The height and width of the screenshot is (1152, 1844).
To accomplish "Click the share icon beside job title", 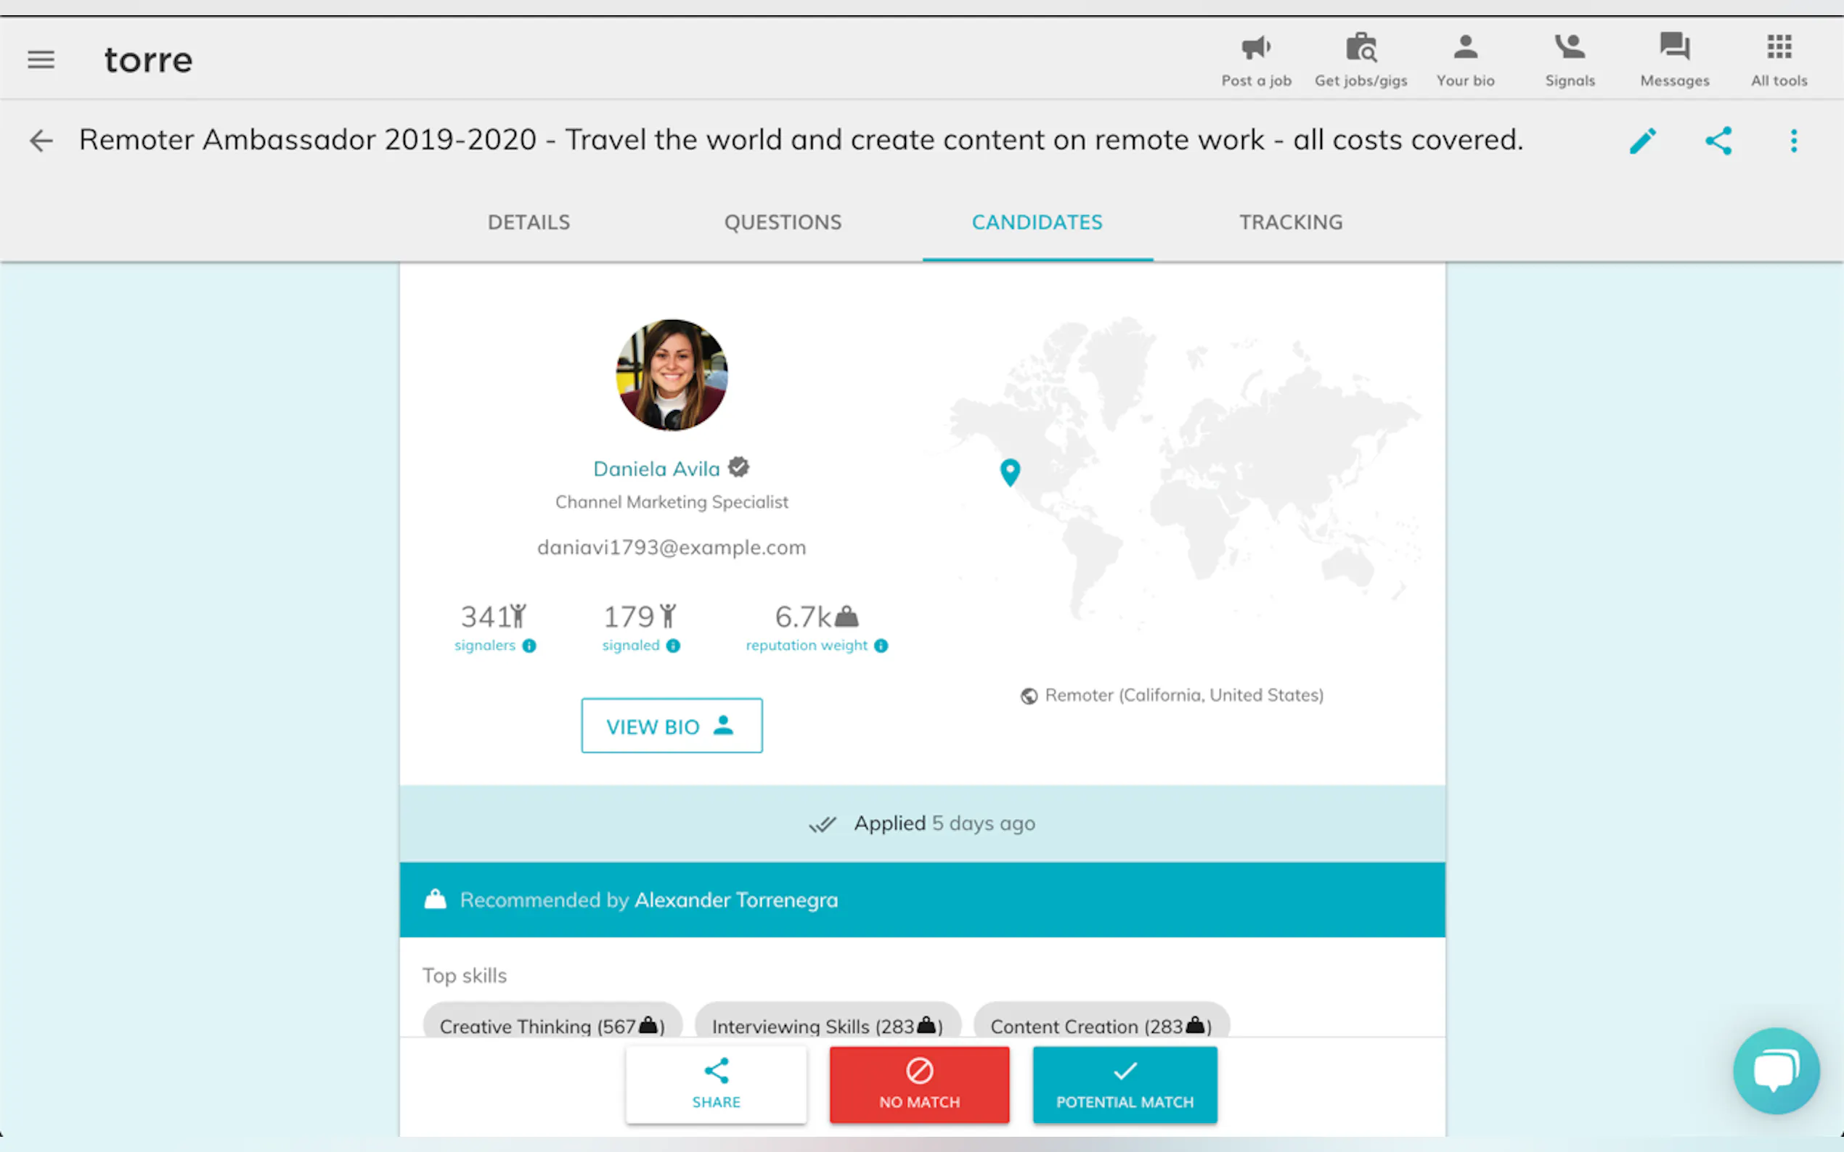I will pos(1718,141).
